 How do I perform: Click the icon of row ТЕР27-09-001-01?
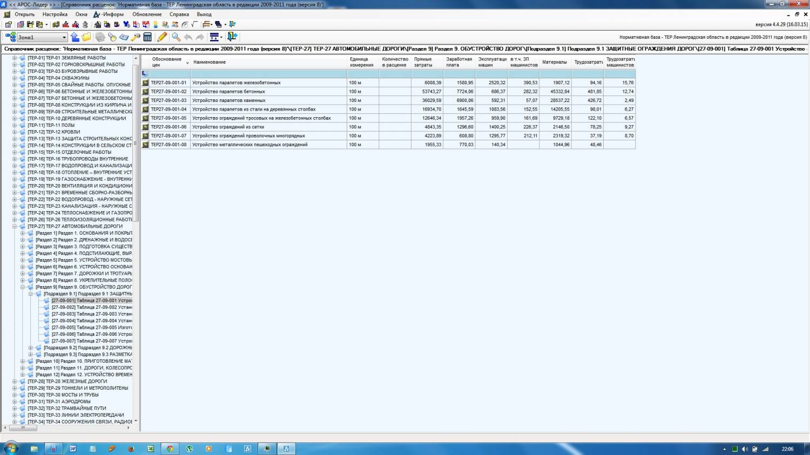145,83
